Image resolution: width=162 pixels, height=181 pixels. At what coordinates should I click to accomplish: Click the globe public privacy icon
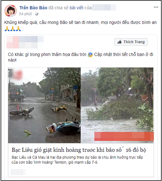(37, 14)
